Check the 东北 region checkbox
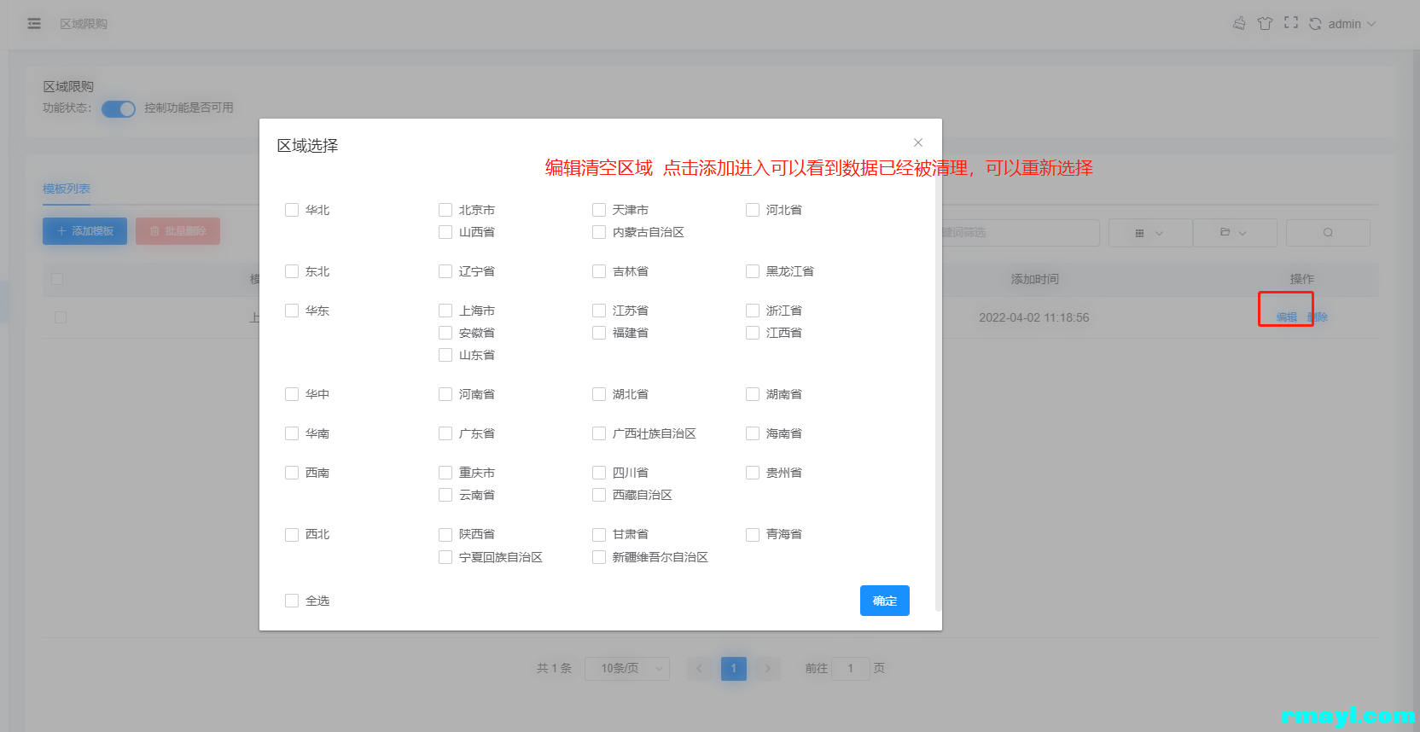Image resolution: width=1420 pixels, height=732 pixels. (292, 271)
